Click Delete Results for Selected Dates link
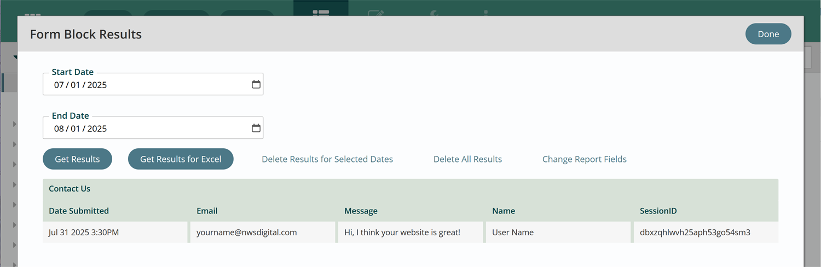Image resolution: width=821 pixels, height=267 pixels. [327, 159]
